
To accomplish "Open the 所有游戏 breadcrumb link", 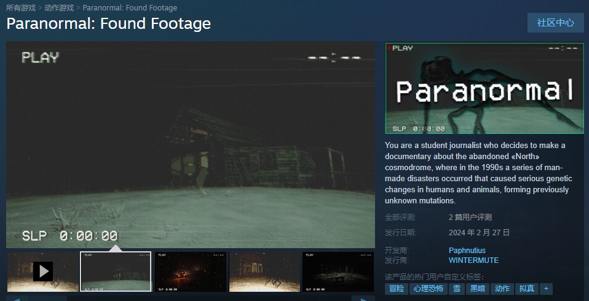I will pos(21,7).
